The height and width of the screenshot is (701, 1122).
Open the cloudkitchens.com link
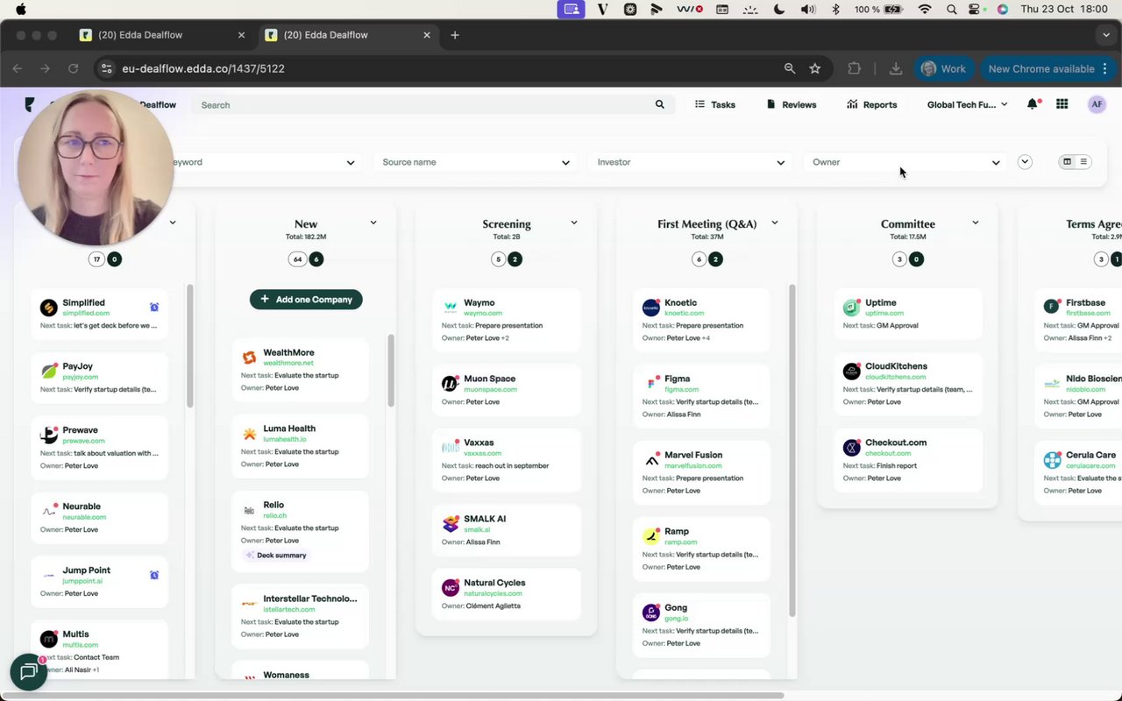[896, 377]
